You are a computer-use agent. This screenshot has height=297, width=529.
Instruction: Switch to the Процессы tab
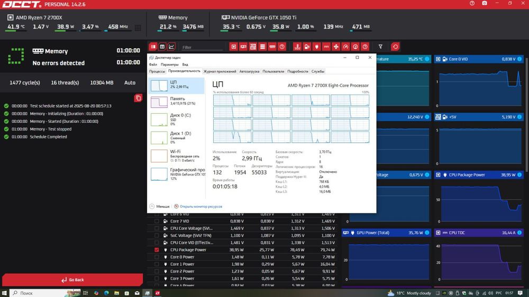(157, 71)
